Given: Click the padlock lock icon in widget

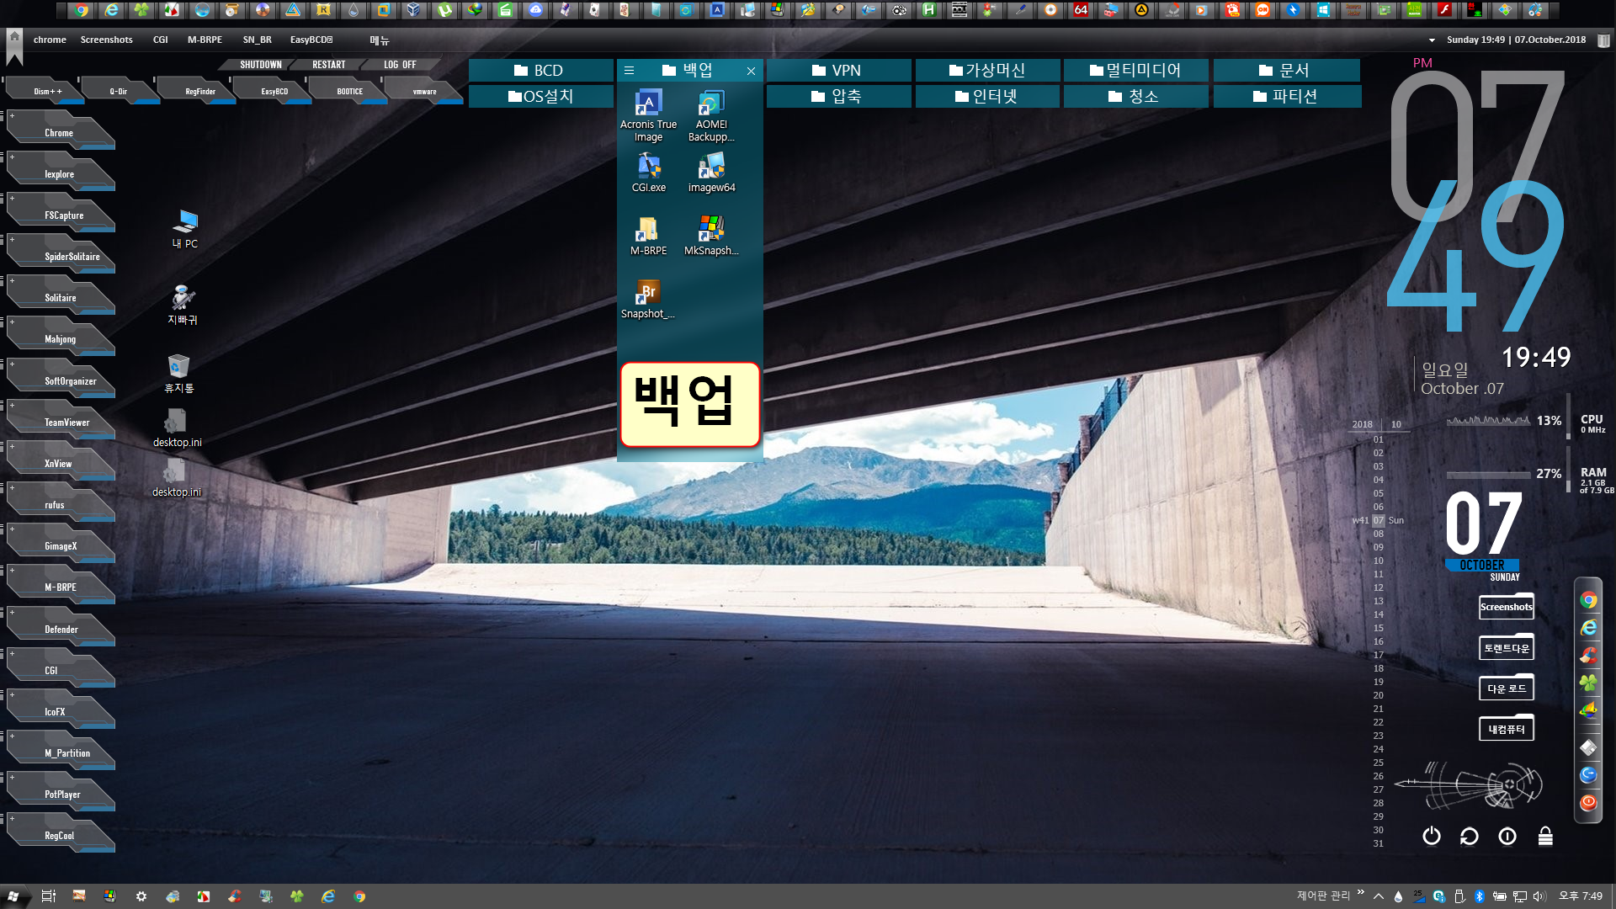Looking at the screenshot, I should [x=1545, y=836].
